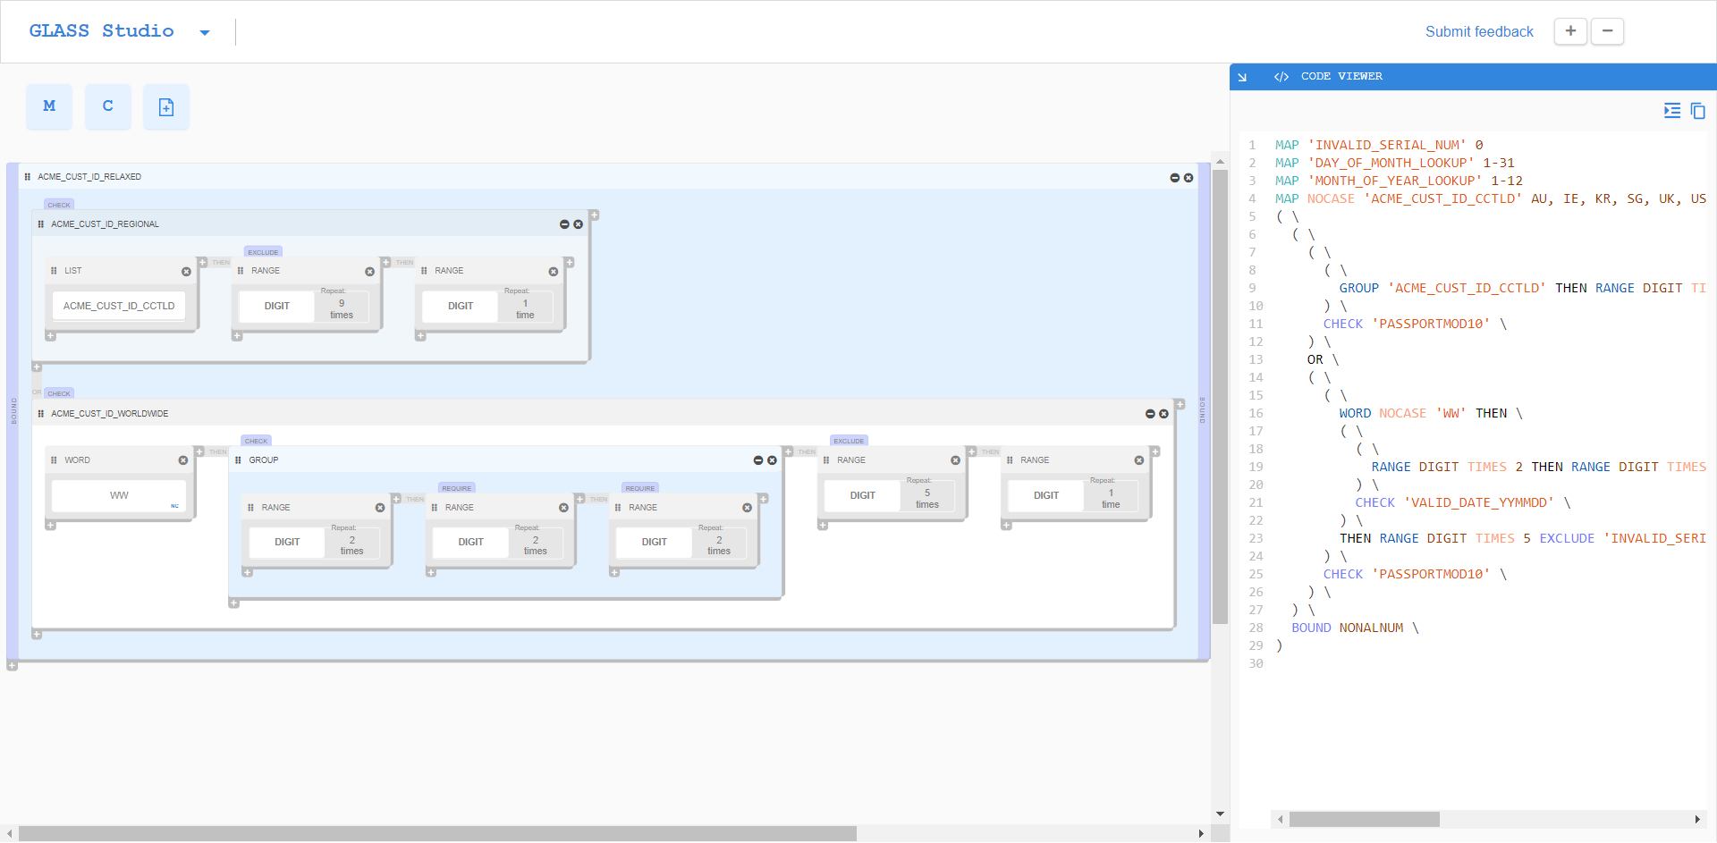Viewport: 1717px width, 843px height.
Task: Click code line MAP 'DAY_OF_MONTH_LOOKUP' 1-31
Action: tap(1394, 163)
